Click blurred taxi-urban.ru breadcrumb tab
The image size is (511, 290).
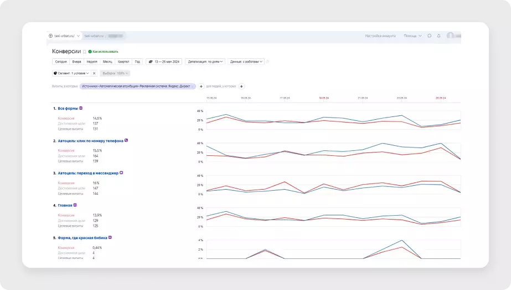104,35
